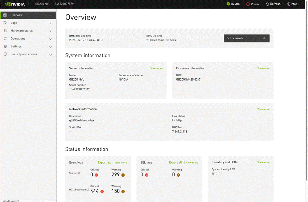Click the Logs sidebar icon
Viewport: 308px width, 202px height.
point(5,23)
